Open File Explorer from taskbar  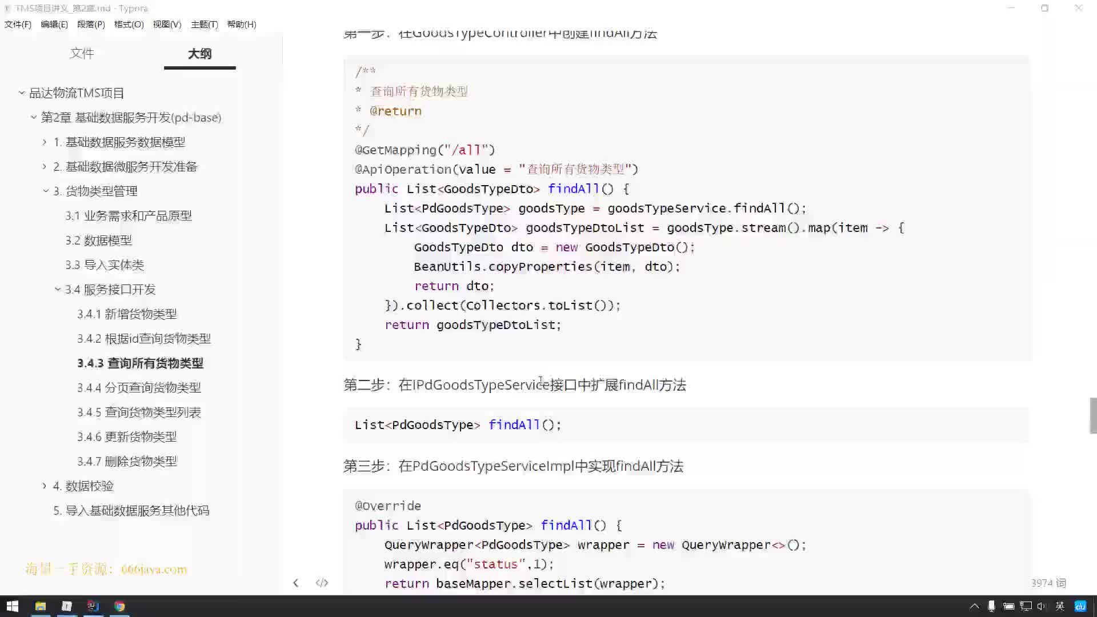coord(40,606)
